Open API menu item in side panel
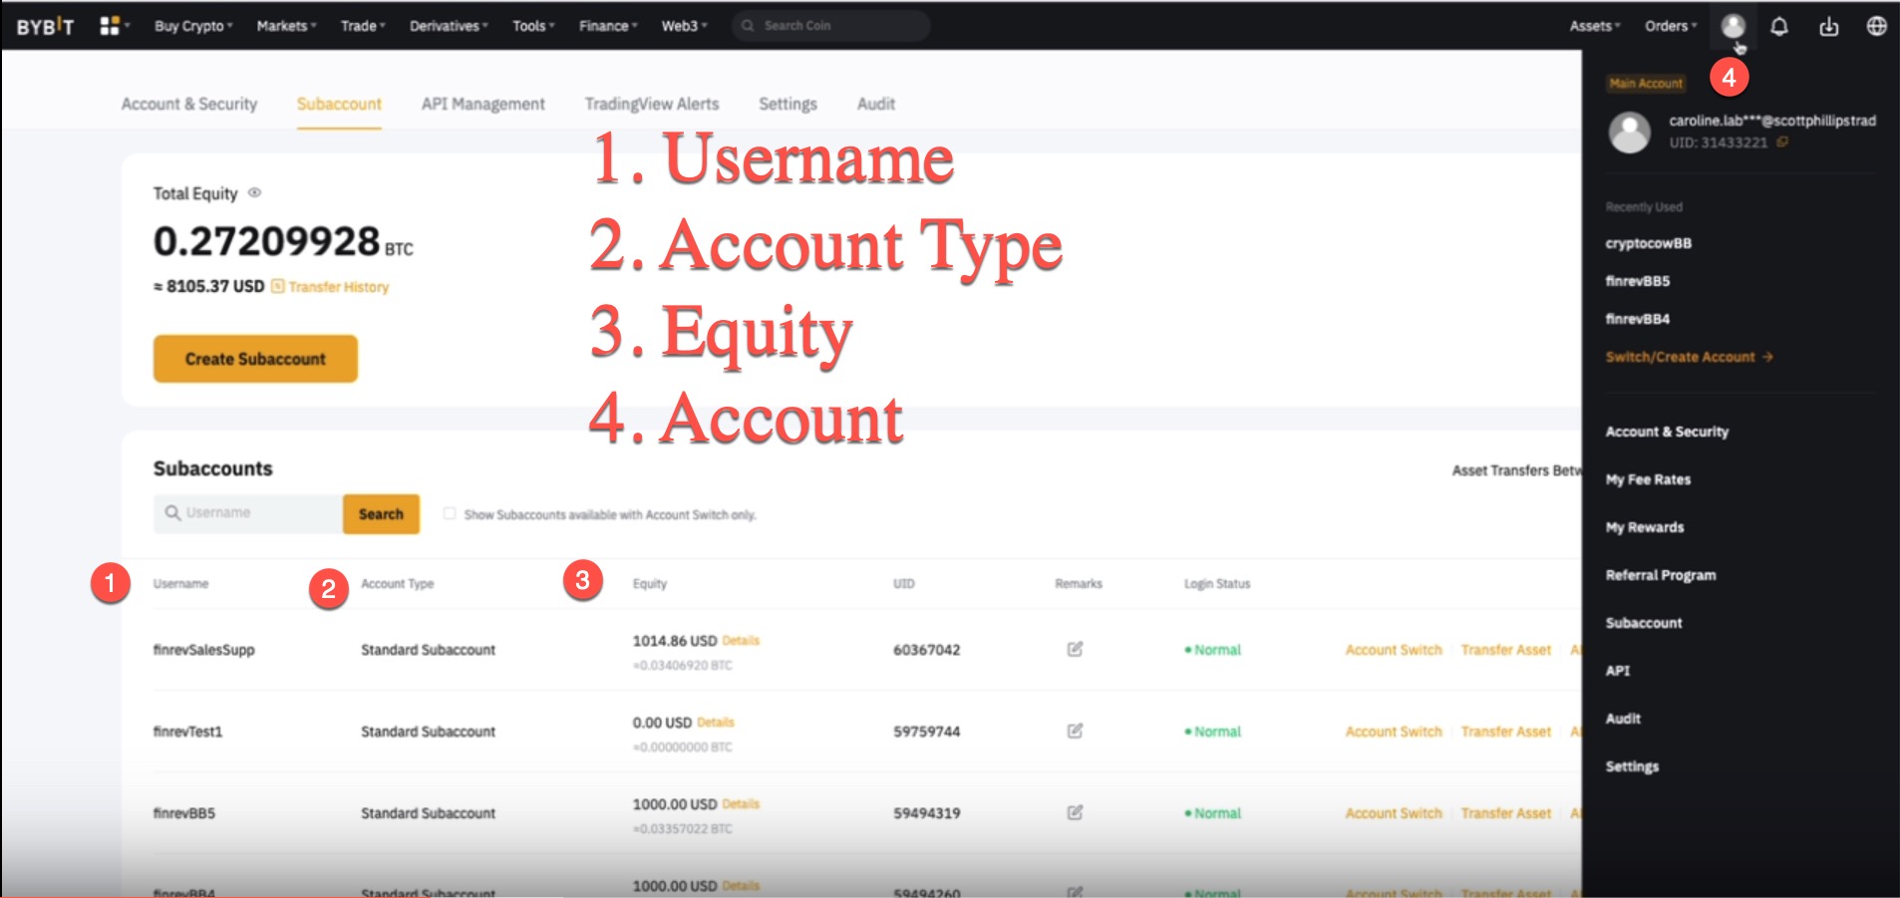 (x=1618, y=671)
